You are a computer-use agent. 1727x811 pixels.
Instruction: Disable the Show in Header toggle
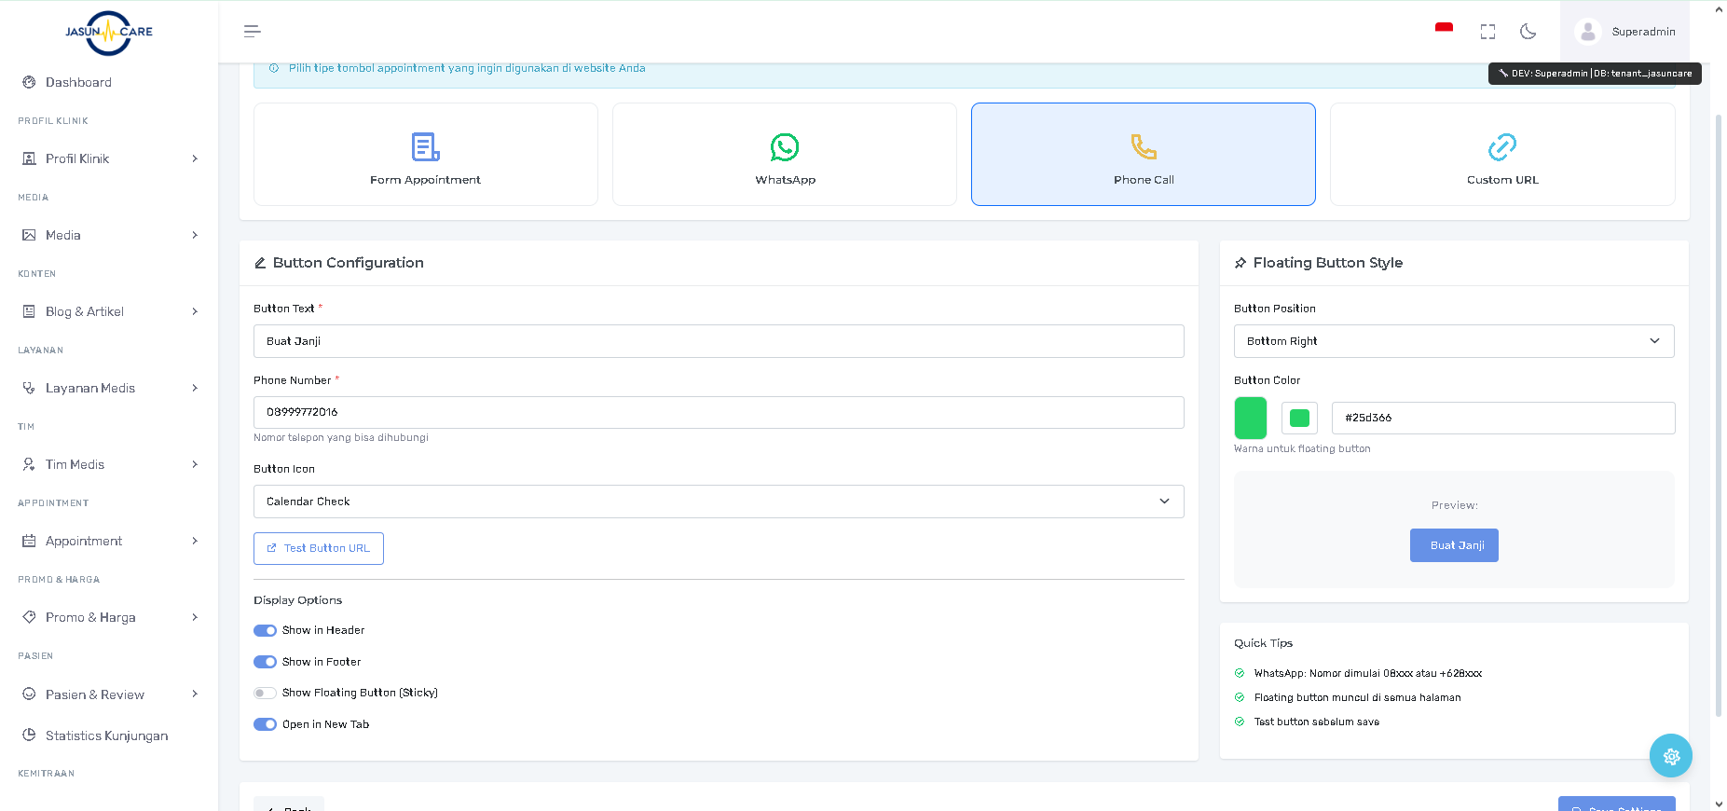(266, 630)
